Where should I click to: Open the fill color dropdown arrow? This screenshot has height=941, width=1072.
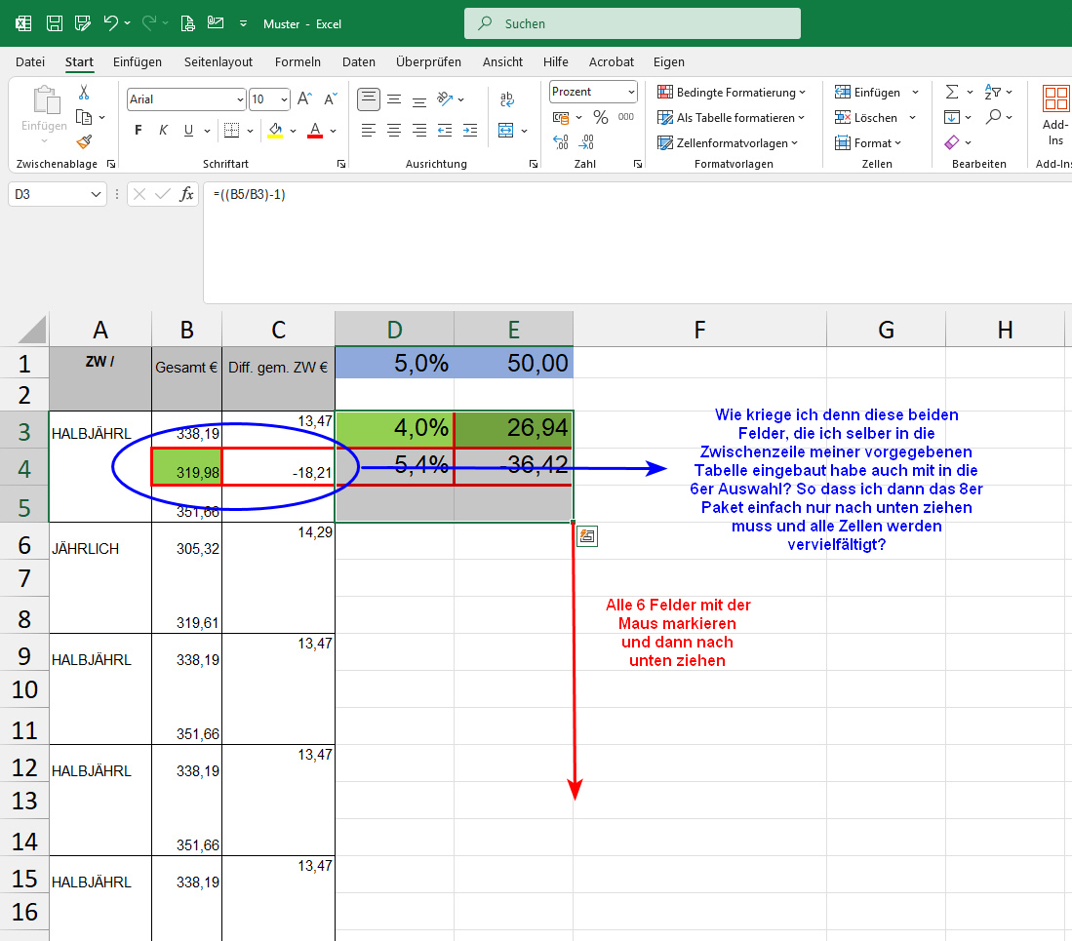[294, 131]
